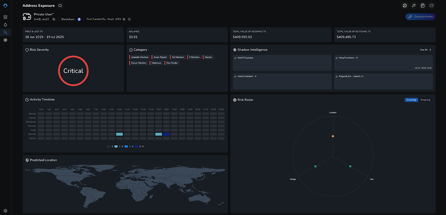
Task: Open the cube icon in sidebar
Action: pos(5,40)
